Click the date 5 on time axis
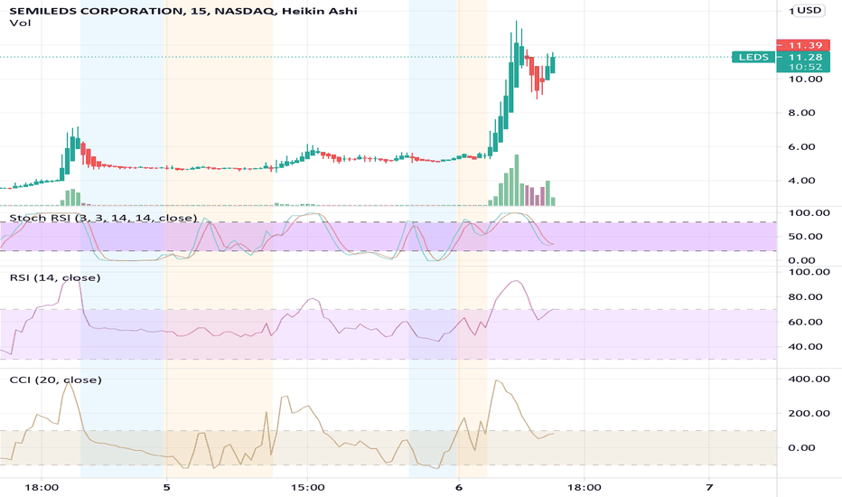Viewport: 842px width, 497px height. [x=166, y=487]
